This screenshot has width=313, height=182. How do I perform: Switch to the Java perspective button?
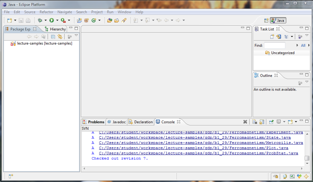click(x=278, y=21)
